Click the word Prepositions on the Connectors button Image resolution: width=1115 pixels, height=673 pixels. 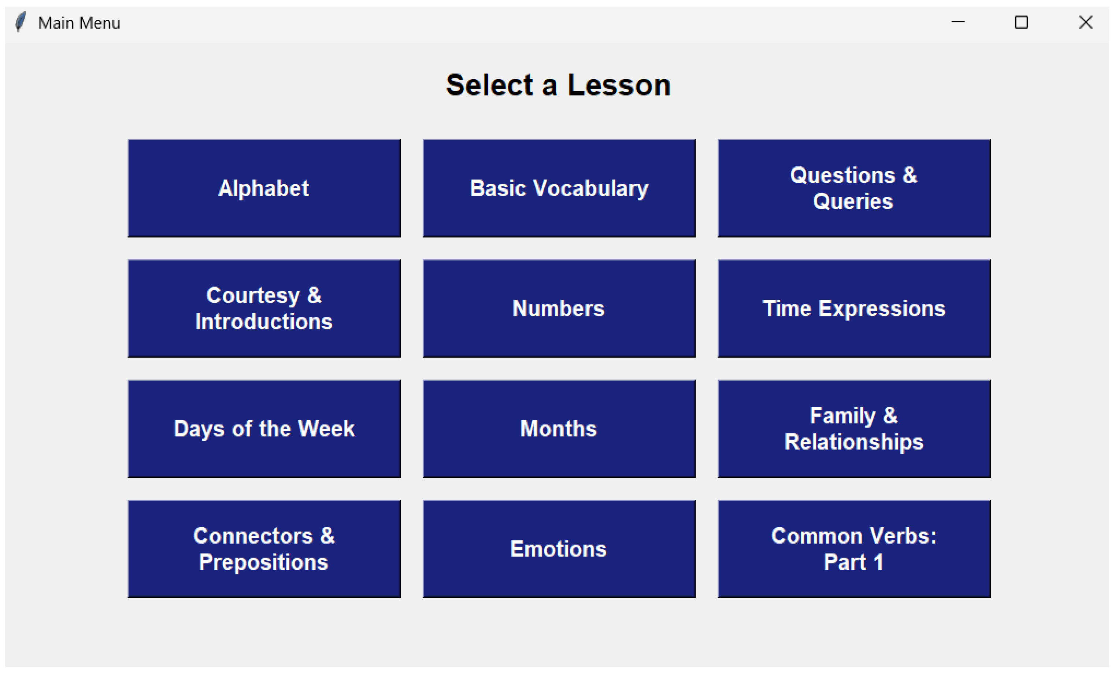coord(263,562)
